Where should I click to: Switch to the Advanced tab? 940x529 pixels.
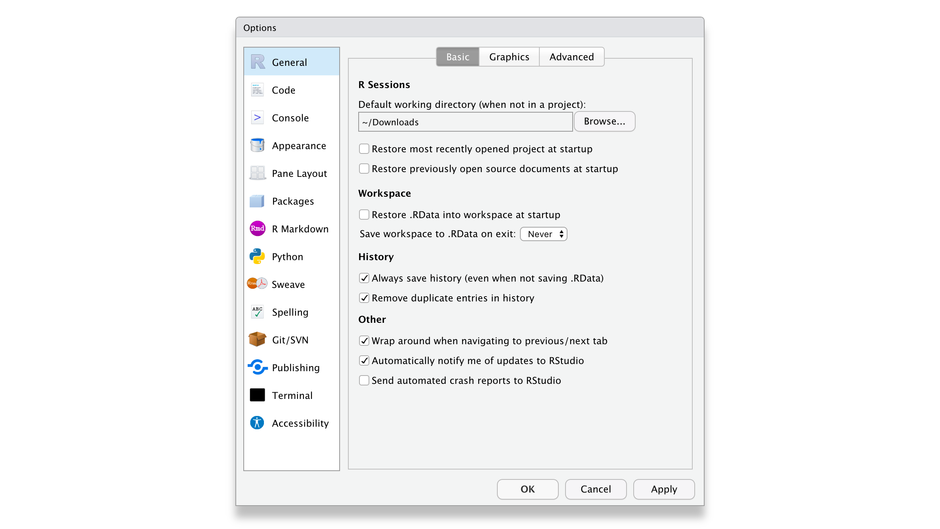point(571,57)
